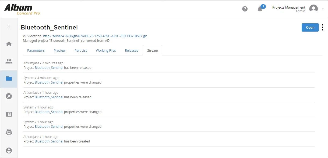328x158 pixels.
Task: Open the Components chip sidebar icon
Action: 9,132
